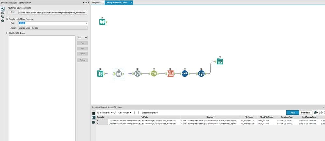This screenshot has width=325, height=141.
Task: Click the LIST_M~1.TXT cell
Action: pyautogui.click(x=266, y=124)
